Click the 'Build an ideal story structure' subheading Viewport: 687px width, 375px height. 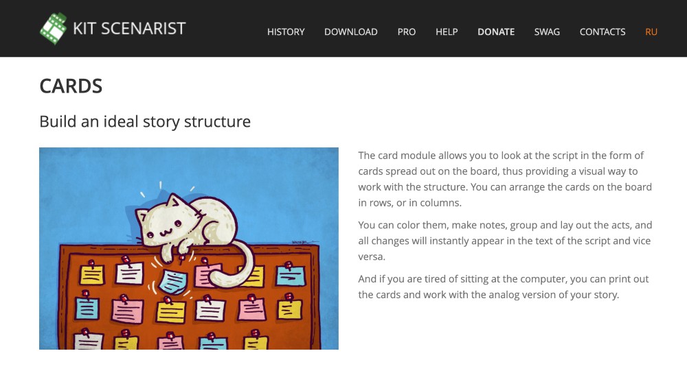click(145, 122)
